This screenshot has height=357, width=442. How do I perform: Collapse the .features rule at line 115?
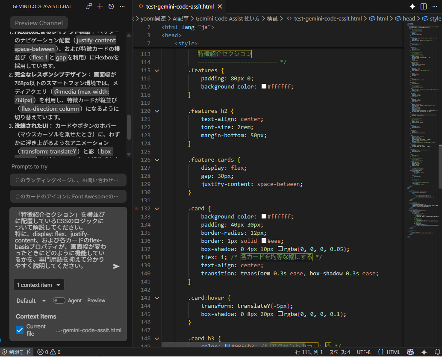point(157,71)
